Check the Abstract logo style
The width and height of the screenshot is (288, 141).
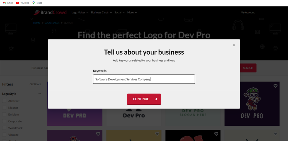4,101
